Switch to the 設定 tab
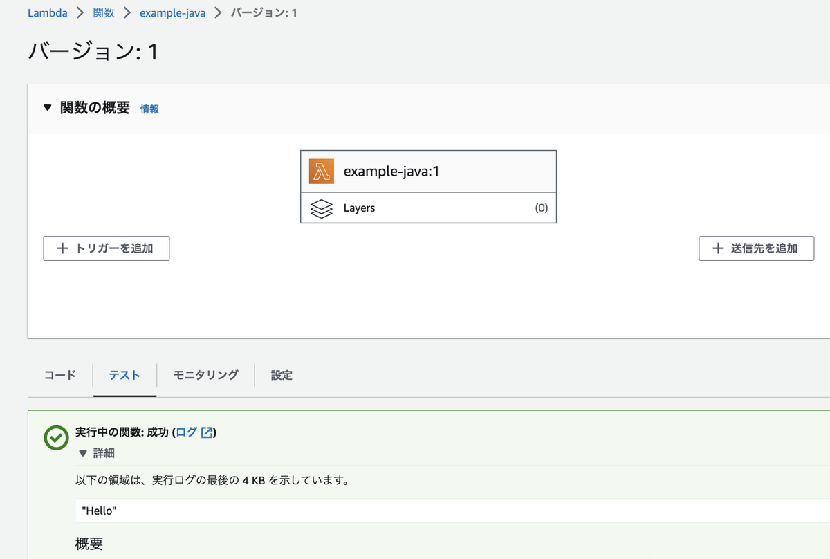 pos(282,375)
